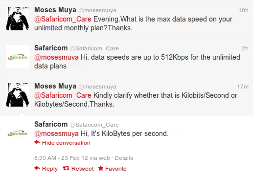Screen dimensions: 253x177
Task: Click the Reply arrow icon
Action: (x=37, y=168)
